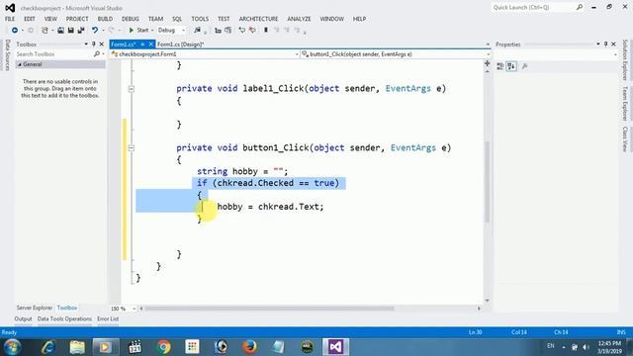633x356 pixels.
Task: Open Firefox from the taskbar
Action: 249,347
